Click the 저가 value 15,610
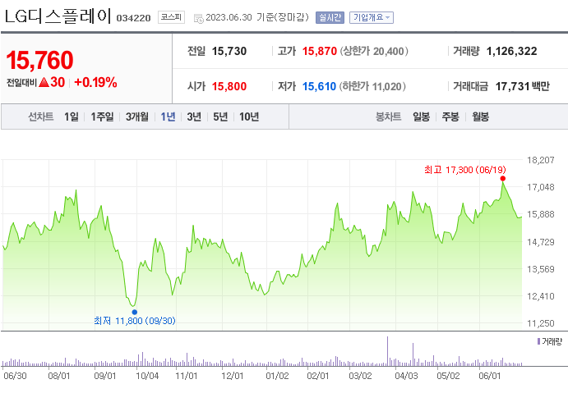 (319, 86)
